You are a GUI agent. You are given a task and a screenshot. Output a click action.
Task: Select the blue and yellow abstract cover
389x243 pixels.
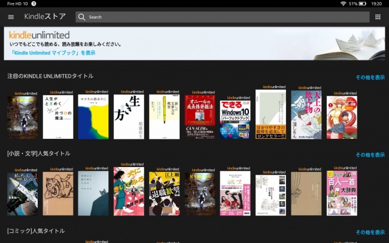click(93, 117)
